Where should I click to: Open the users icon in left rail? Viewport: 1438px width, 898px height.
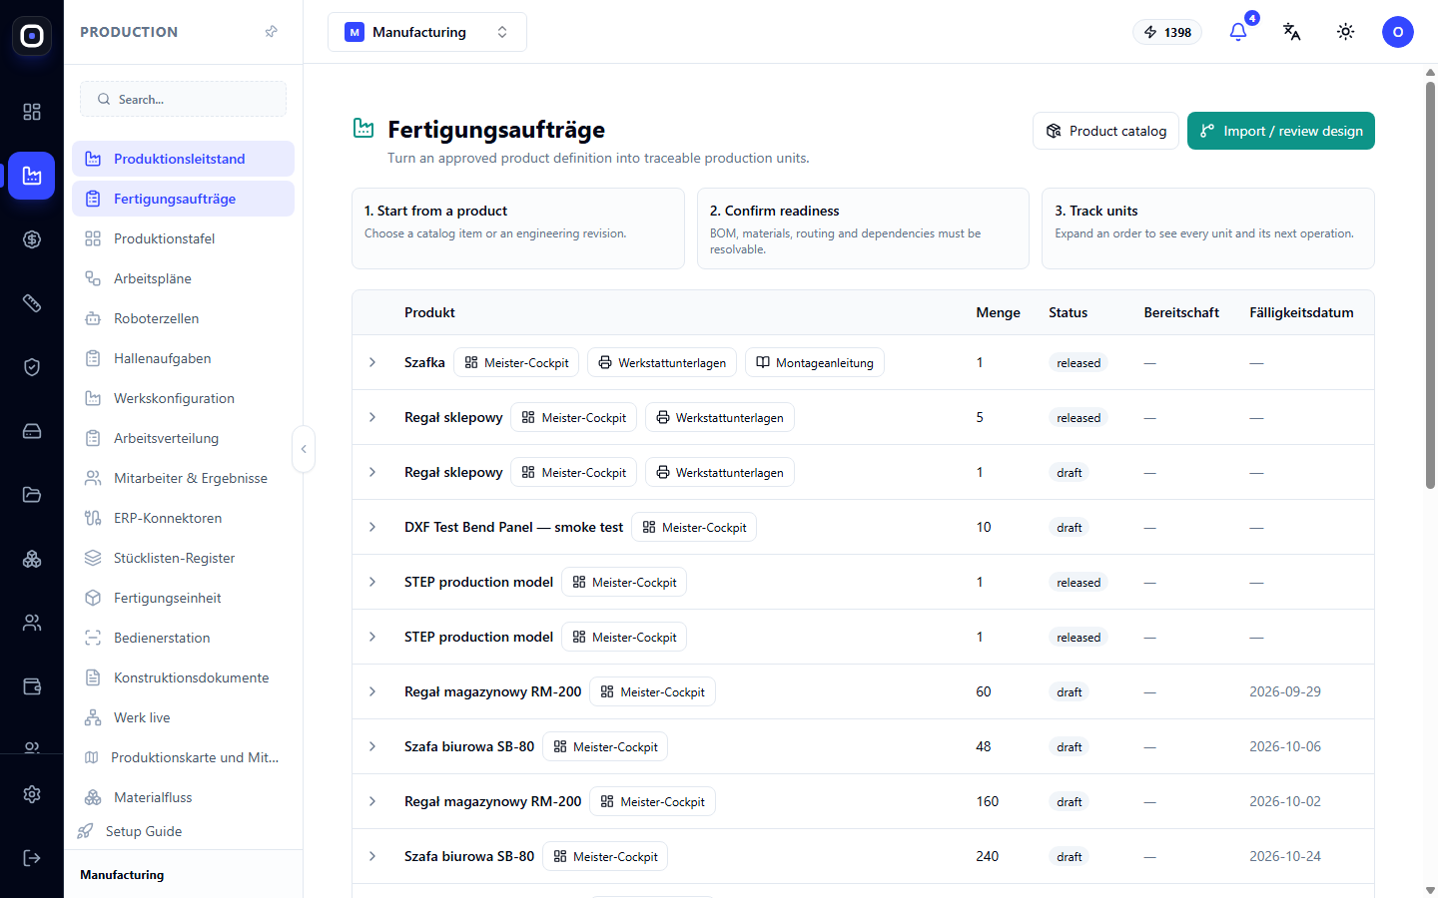[x=32, y=623]
